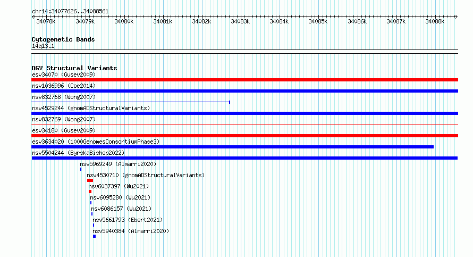Open the esv34070 (Gusev2009) label

64,74
